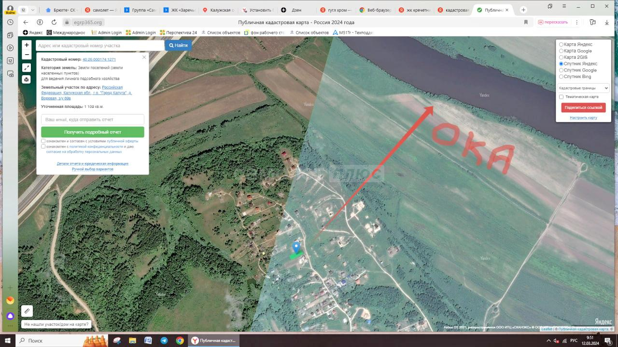618x347 pixels.
Task: Reload the page with refresh icon
Action: pyautogui.click(x=54, y=22)
